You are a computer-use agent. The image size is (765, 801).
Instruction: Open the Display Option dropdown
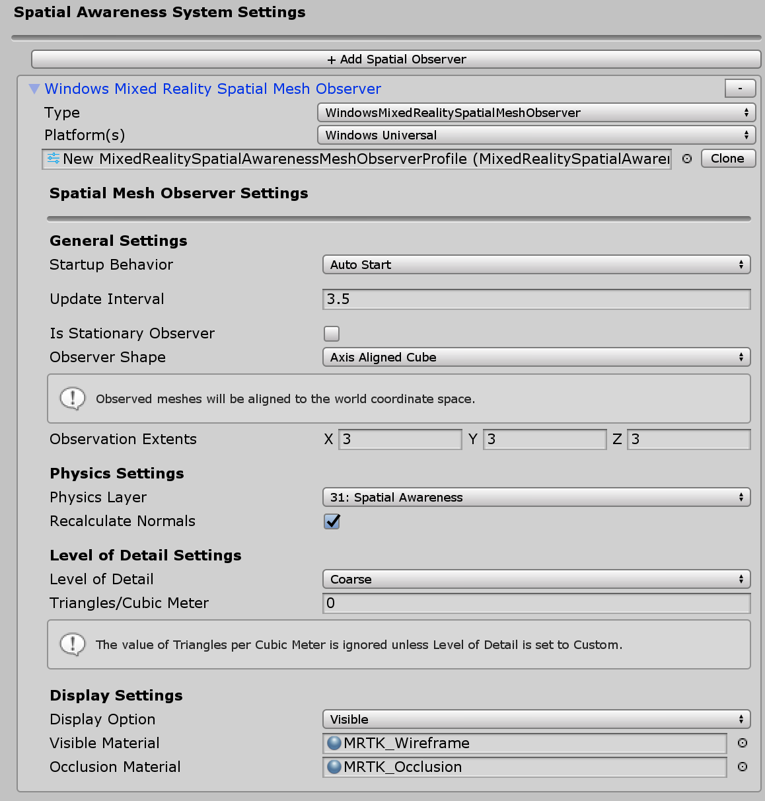click(536, 720)
